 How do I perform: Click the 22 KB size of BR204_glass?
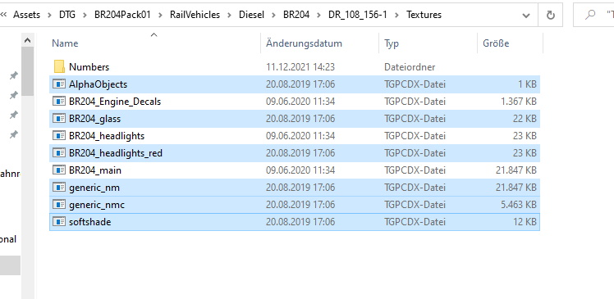[525, 119]
